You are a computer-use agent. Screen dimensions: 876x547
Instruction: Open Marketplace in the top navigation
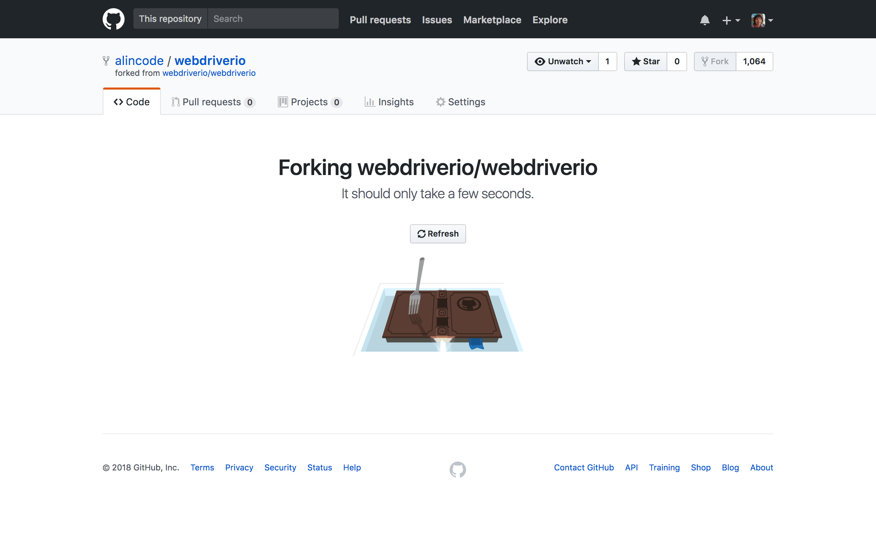pyautogui.click(x=492, y=20)
